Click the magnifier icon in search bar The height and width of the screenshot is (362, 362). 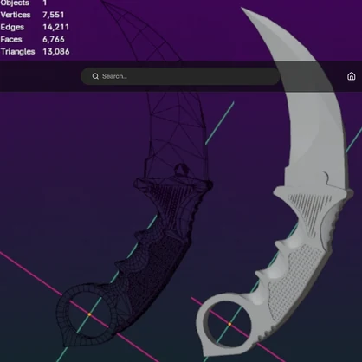95,76
